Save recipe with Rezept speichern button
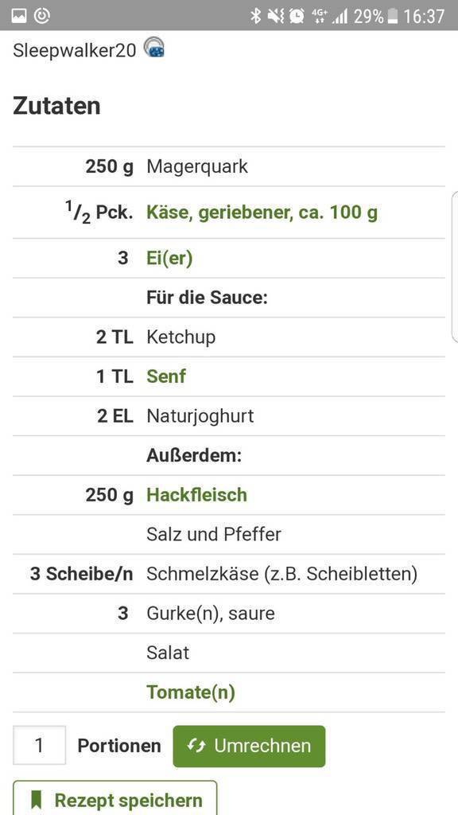Screen dimensions: 458x815 pos(114,797)
